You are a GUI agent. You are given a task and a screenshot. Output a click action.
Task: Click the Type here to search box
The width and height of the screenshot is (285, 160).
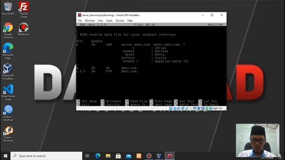tap(46, 156)
